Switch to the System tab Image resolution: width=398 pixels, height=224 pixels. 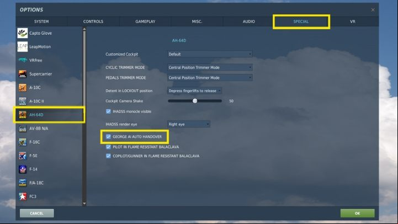[x=41, y=22]
